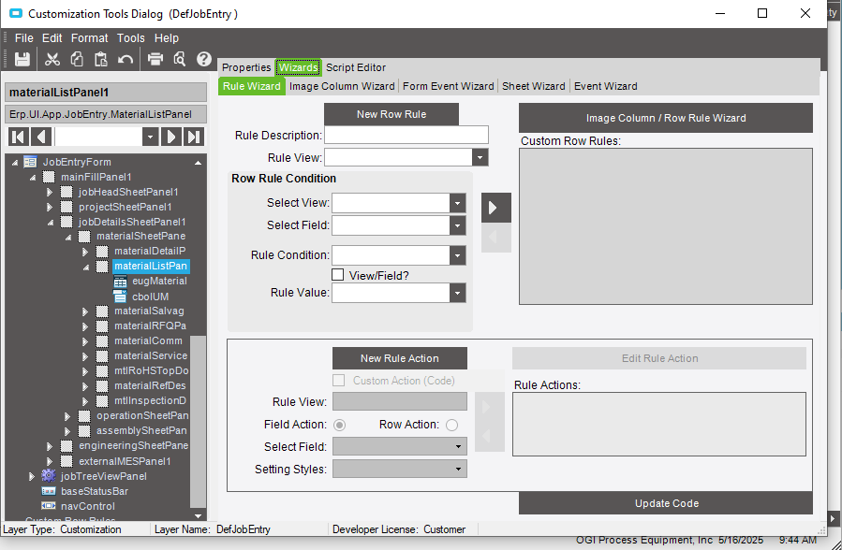Open the File menu
This screenshot has height=550, width=842.
23,38
